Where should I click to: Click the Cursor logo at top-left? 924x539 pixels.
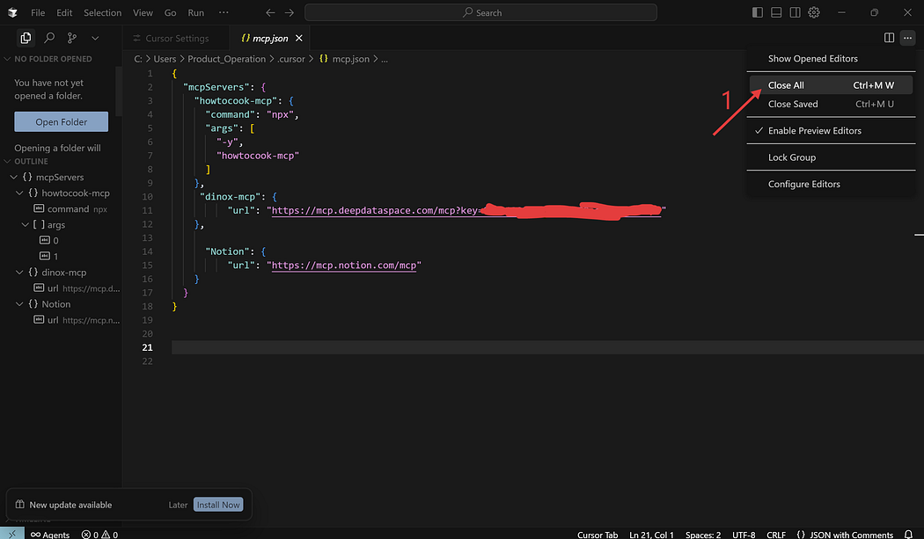click(x=12, y=12)
